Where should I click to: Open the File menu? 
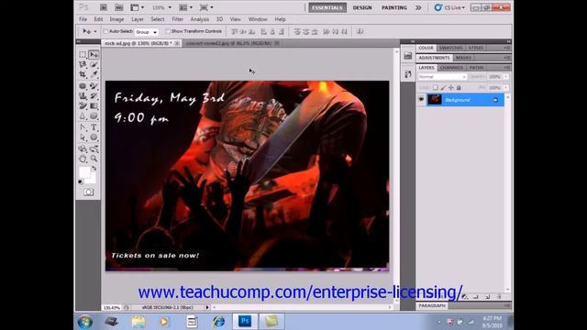[x=83, y=19]
